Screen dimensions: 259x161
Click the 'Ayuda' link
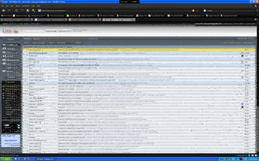pos(248,24)
